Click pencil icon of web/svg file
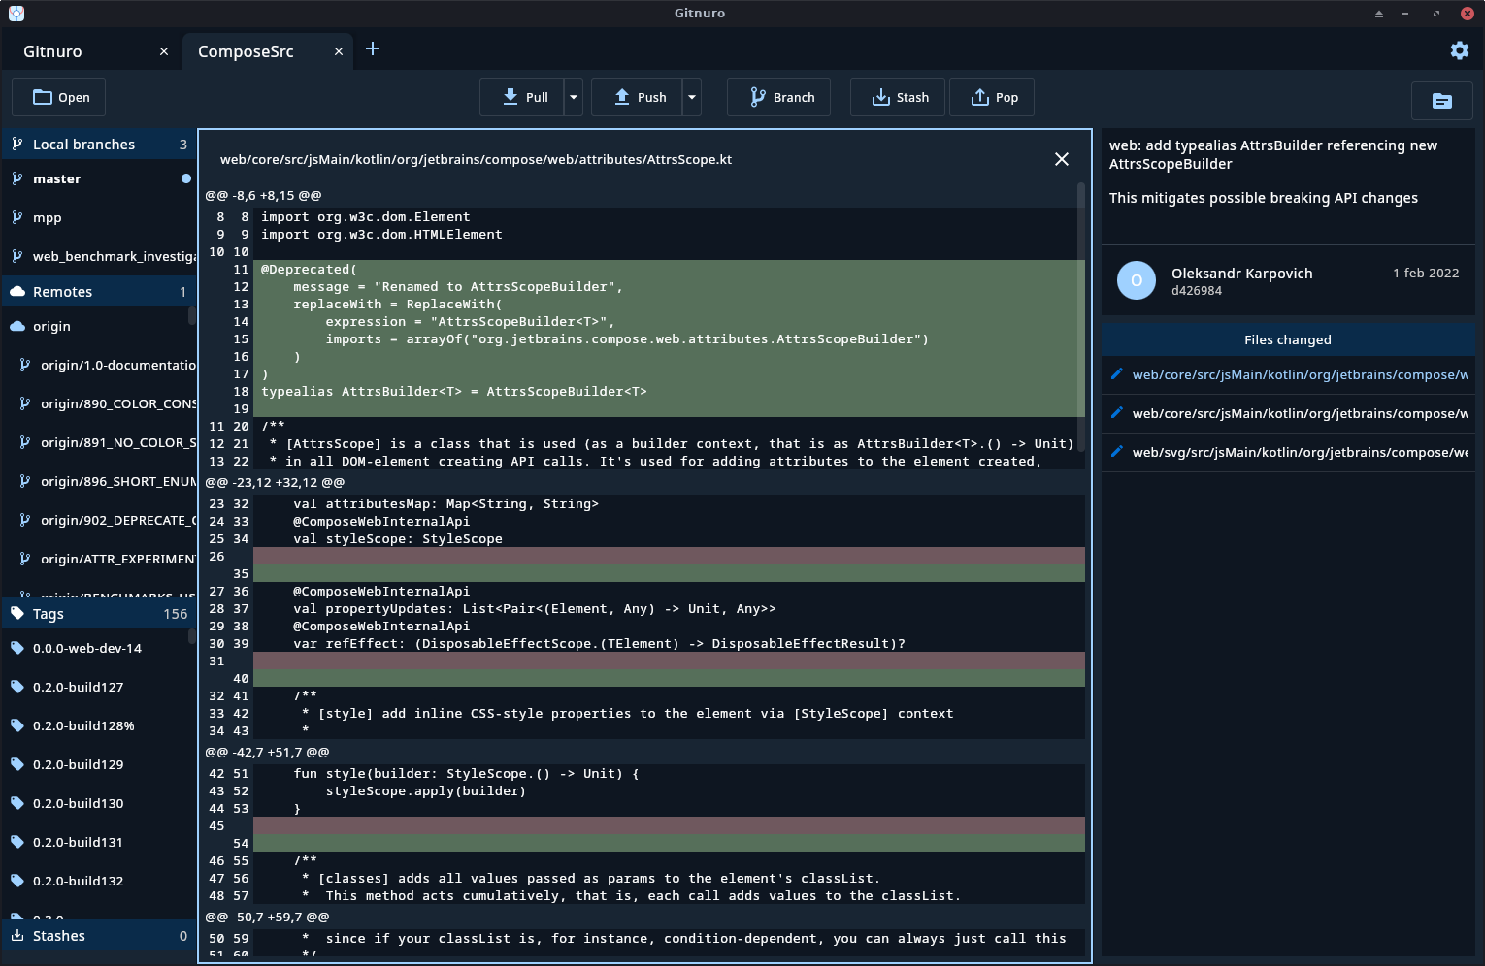 [x=1117, y=452]
